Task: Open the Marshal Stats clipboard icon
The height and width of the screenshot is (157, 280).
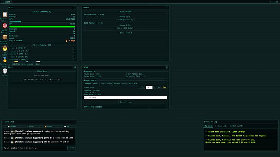Action: tap(5, 14)
